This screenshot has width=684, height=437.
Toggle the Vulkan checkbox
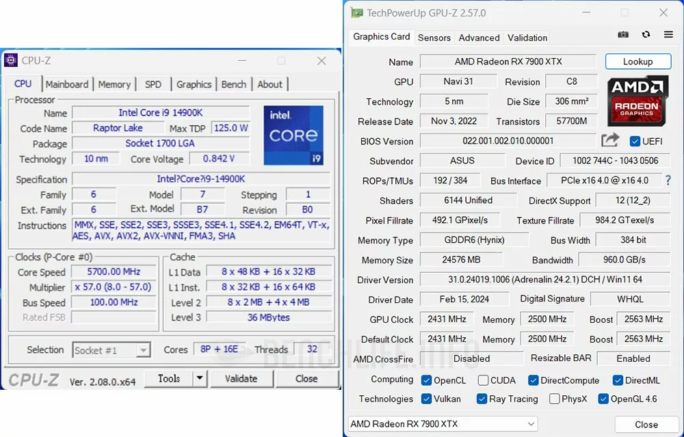click(x=426, y=399)
